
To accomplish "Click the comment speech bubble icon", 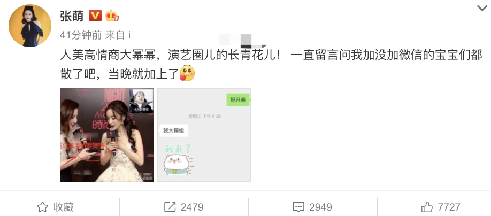I will (x=298, y=207).
